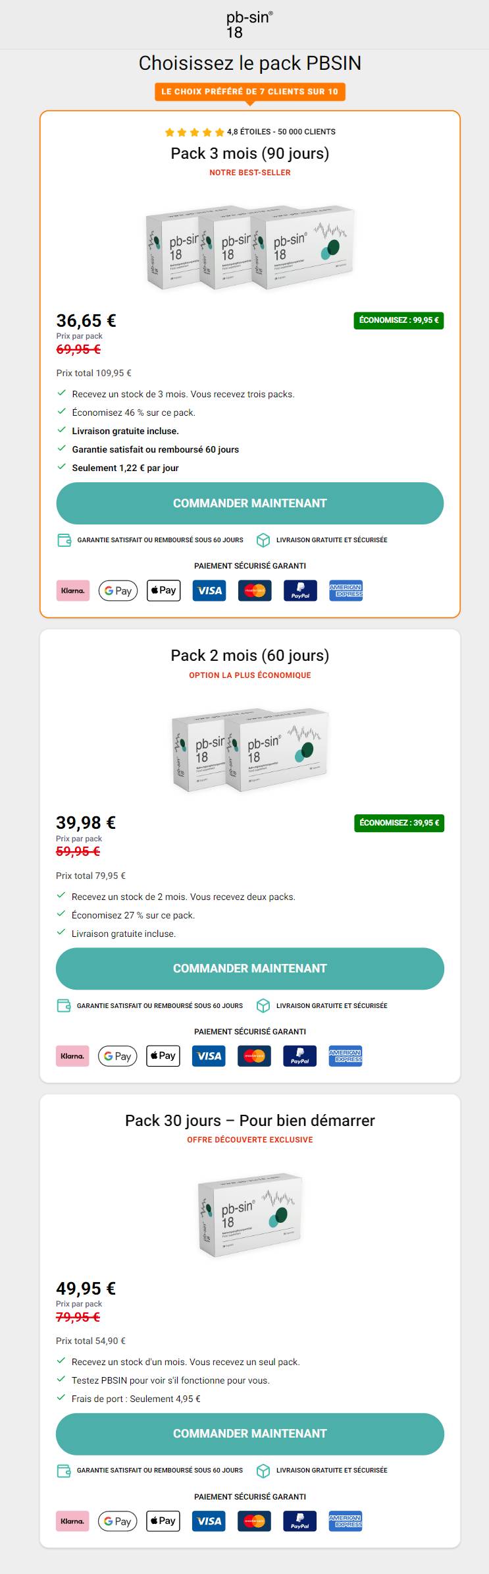
Task: Order the Pack 2 mois with Commander Maintenant
Action: tap(250, 969)
